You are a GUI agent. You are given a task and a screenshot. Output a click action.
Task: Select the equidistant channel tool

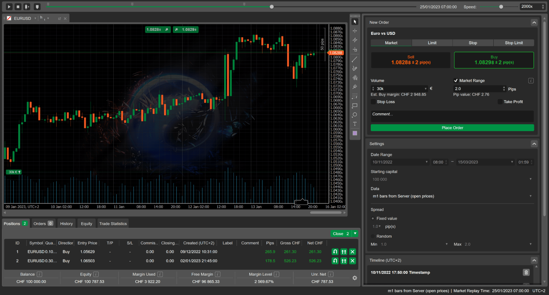tap(355, 78)
